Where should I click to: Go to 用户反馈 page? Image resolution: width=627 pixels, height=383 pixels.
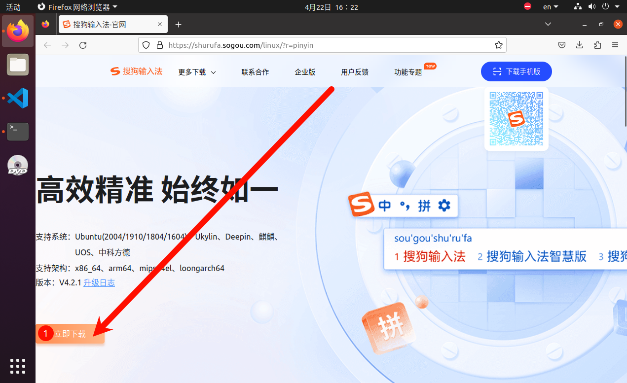[x=355, y=72]
